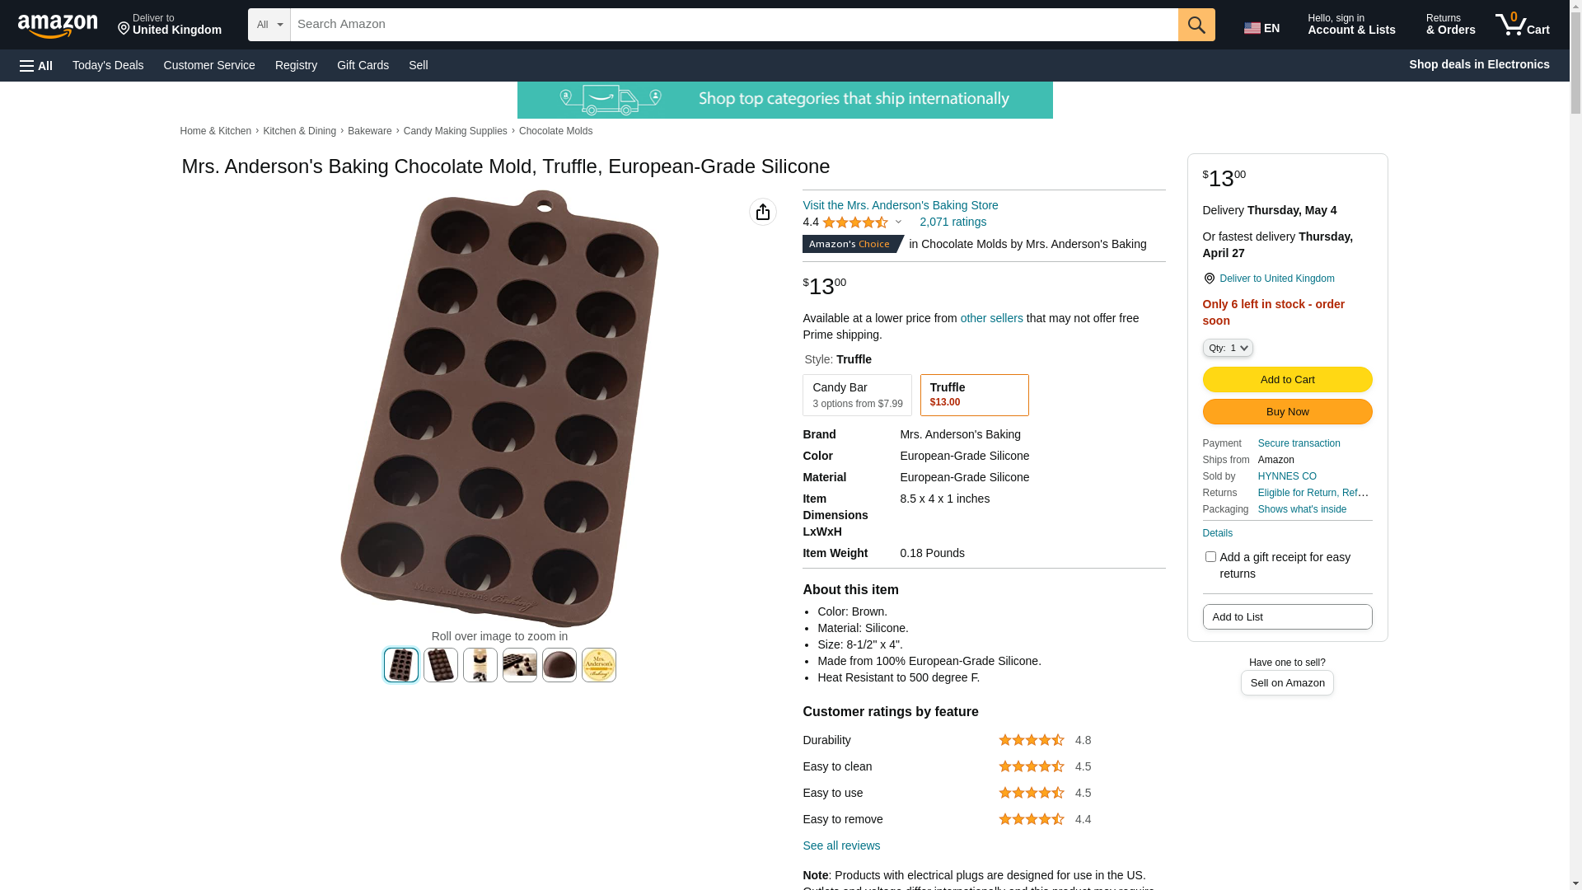Select the Truffle style option
The image size is (1582, 890).
pos(974,395)
